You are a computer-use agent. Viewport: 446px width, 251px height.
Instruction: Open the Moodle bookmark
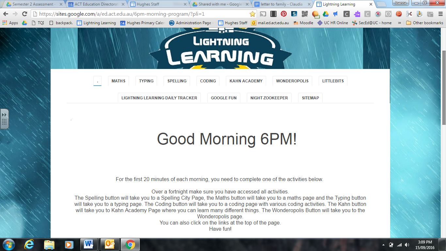point(303,23)
